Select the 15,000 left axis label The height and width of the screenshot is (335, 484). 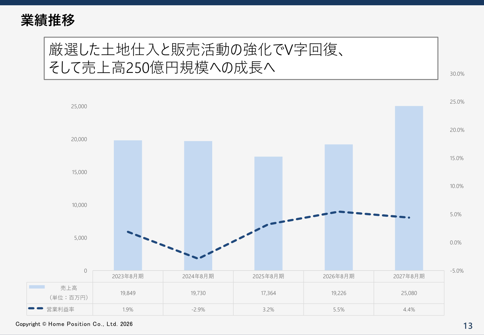tap(79, 172)
